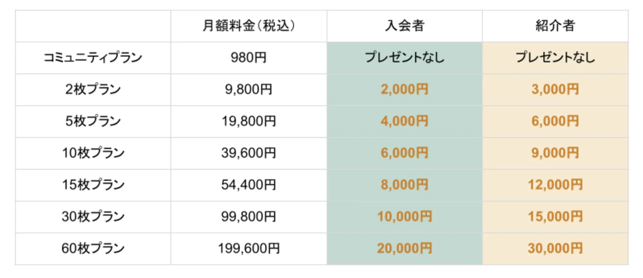Click the 5枚プラン row label
This screenshot has width=643, height=278.
point(93,121)
